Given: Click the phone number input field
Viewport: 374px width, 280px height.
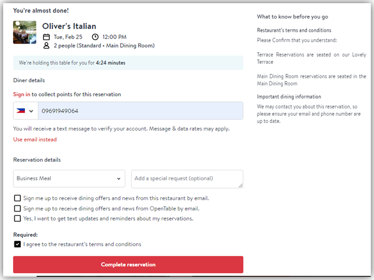Looking at the screenshot, I should 141,111.
